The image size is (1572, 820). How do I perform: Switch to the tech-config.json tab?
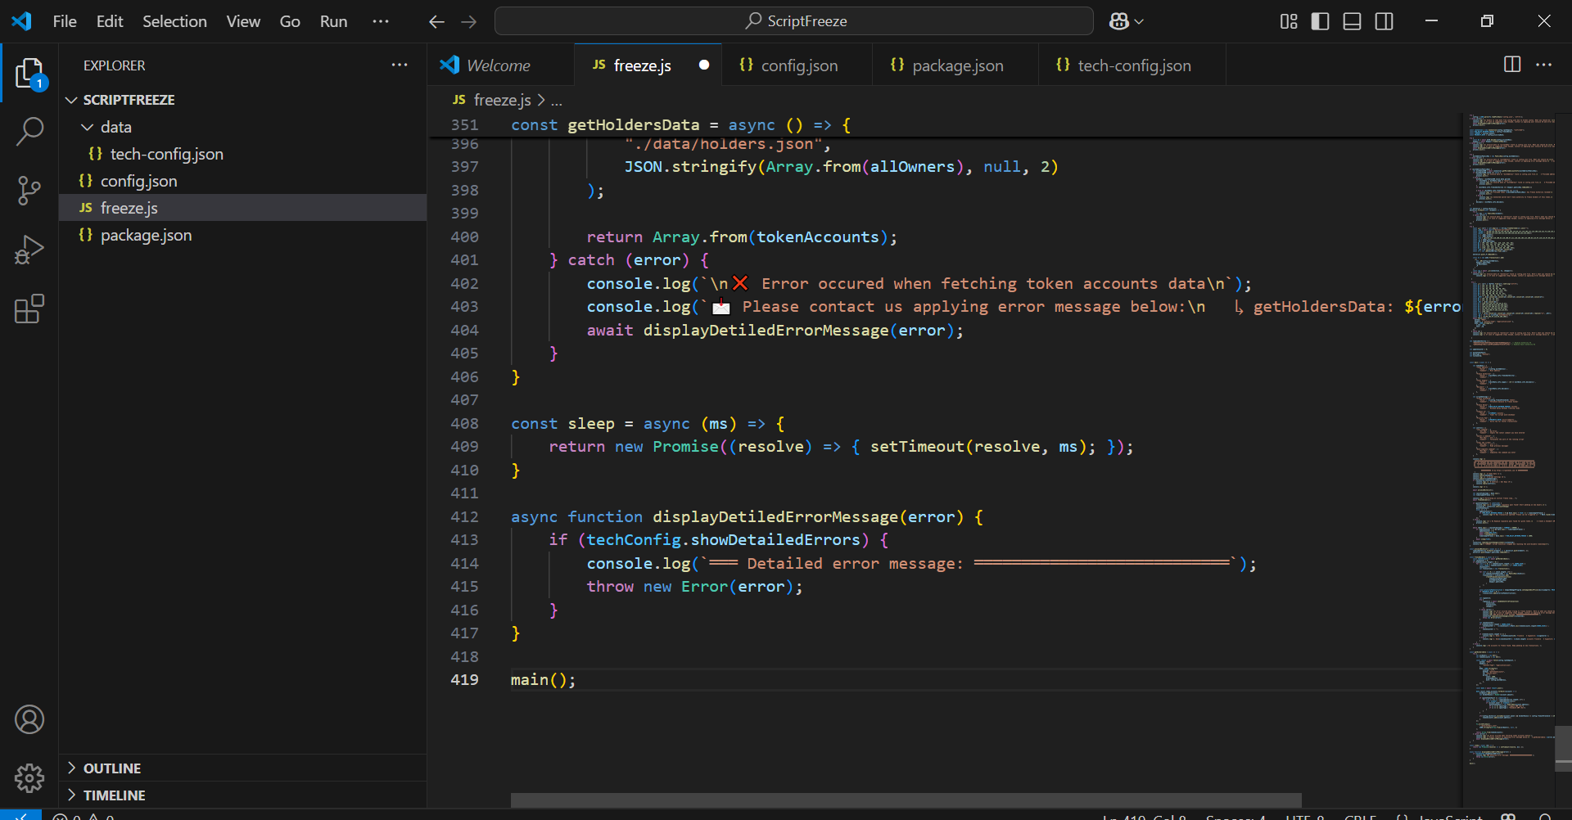1134,65
